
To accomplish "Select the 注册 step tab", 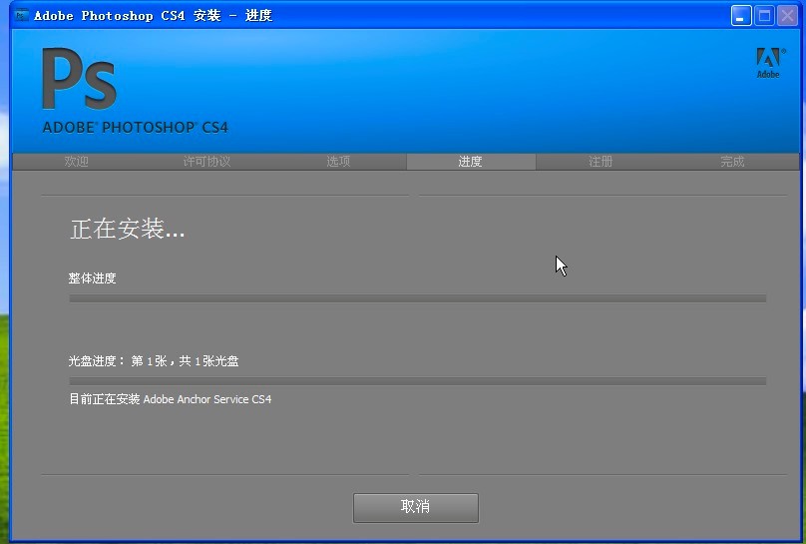I will pyautogui.click(x=601, y=162).
